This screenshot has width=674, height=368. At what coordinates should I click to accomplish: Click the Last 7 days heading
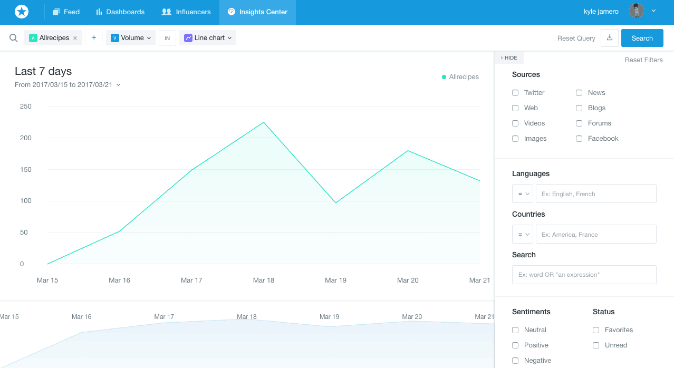coord(43,71)
